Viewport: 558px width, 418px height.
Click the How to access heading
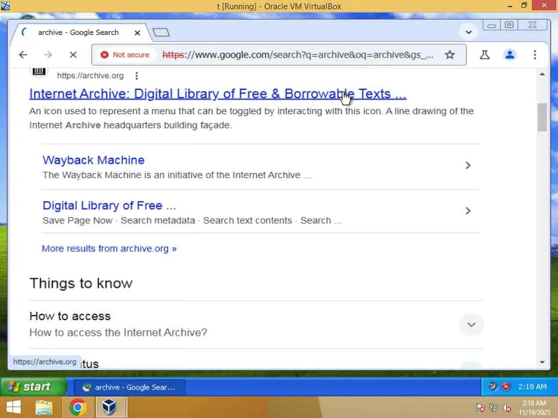pyautogui.click(x=70, y=316)
